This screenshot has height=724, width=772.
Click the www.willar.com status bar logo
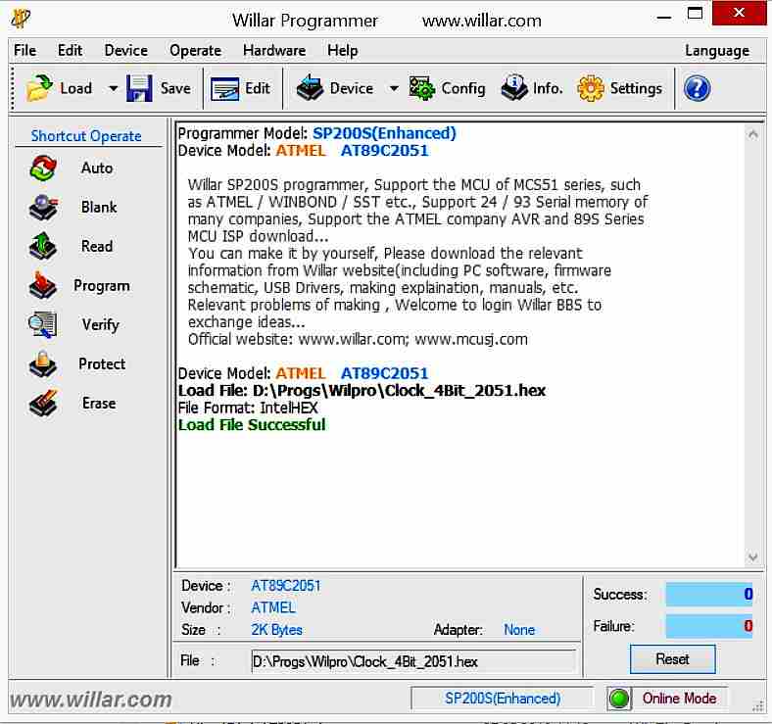[90, 700]
